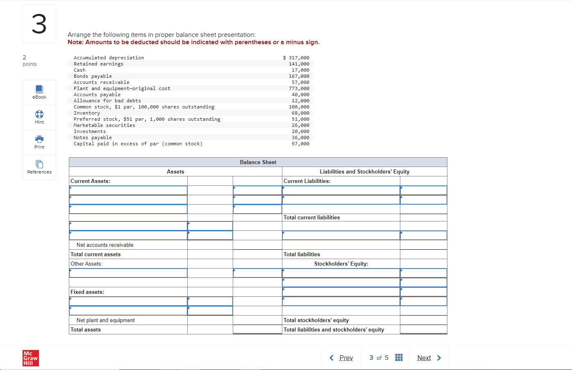
Task: Click the amount field for second Current Liabilities row
Action: 424,200
